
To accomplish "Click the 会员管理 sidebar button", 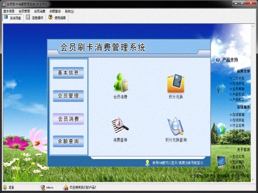I will coord(68,96).
